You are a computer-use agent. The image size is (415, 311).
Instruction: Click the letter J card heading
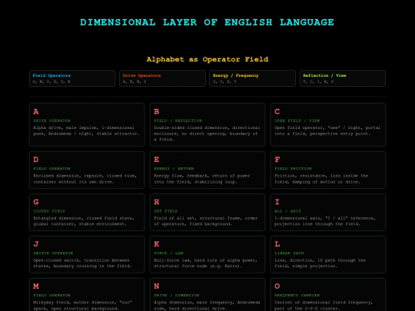[36, 244]
